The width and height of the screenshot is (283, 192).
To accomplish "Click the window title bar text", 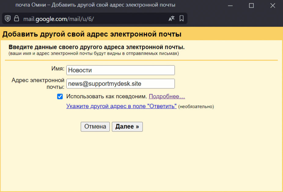I will click(x=95, y=5).
